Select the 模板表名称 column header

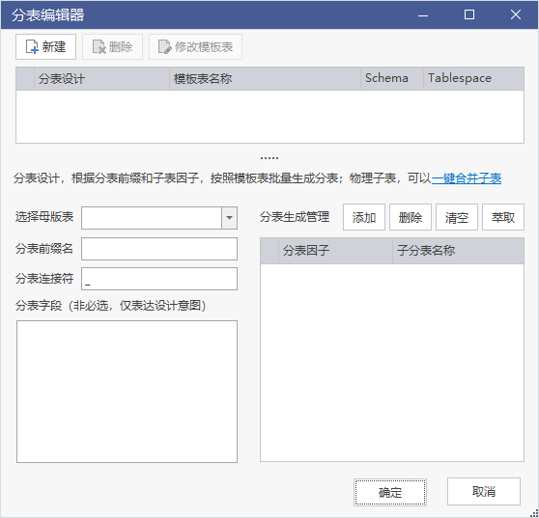point(265,78)
